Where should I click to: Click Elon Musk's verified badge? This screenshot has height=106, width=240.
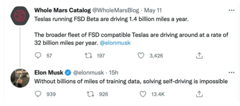(x=68, y=73)
